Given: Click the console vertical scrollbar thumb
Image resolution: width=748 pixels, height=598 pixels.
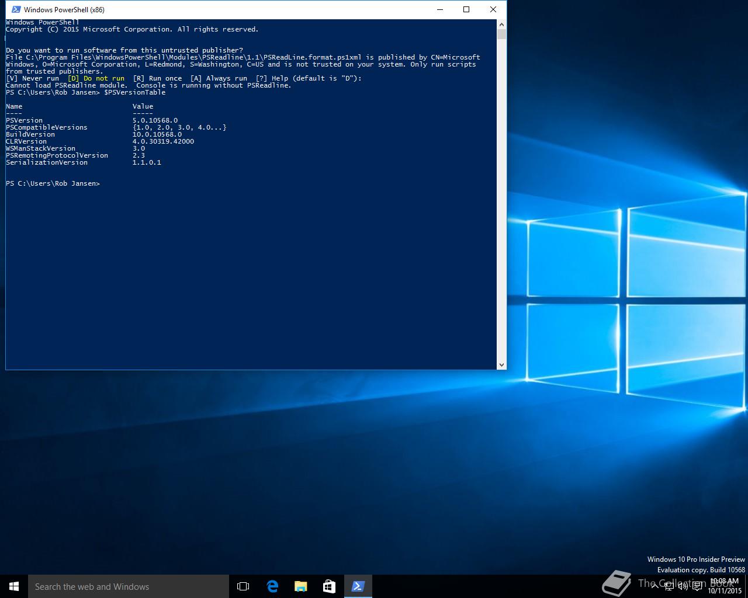Looking at the screenshot, I should pos(501,34).
